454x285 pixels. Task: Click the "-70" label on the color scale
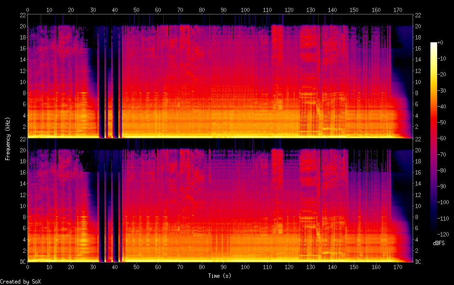click(442, 154)
